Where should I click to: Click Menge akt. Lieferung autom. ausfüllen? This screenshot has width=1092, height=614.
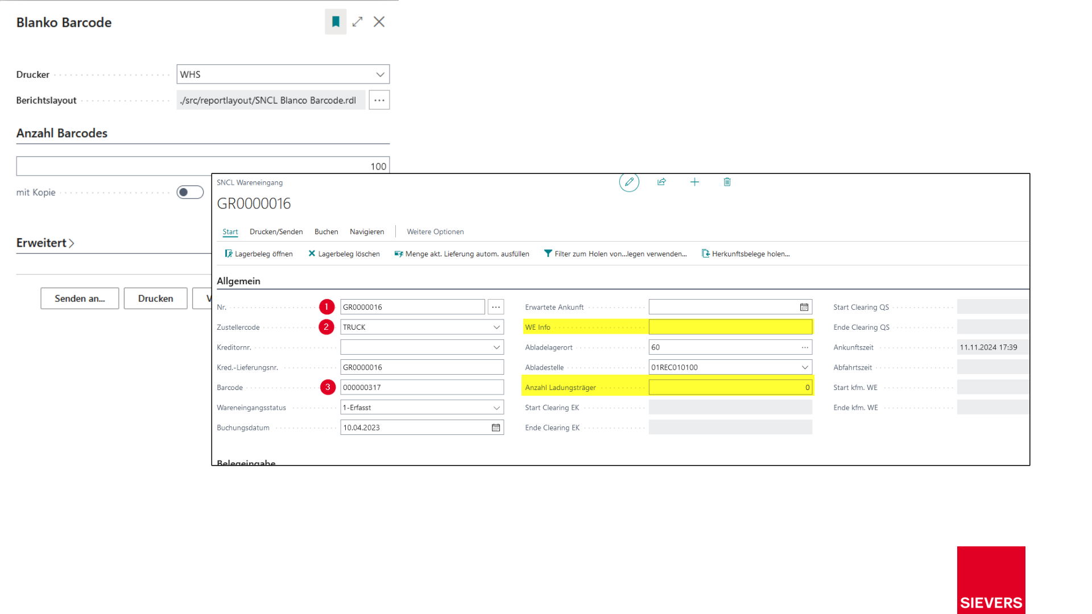click(462, 254)
